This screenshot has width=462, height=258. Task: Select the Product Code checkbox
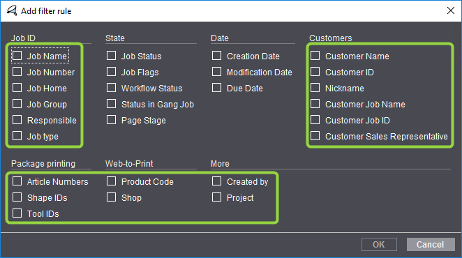click(111, 181)
